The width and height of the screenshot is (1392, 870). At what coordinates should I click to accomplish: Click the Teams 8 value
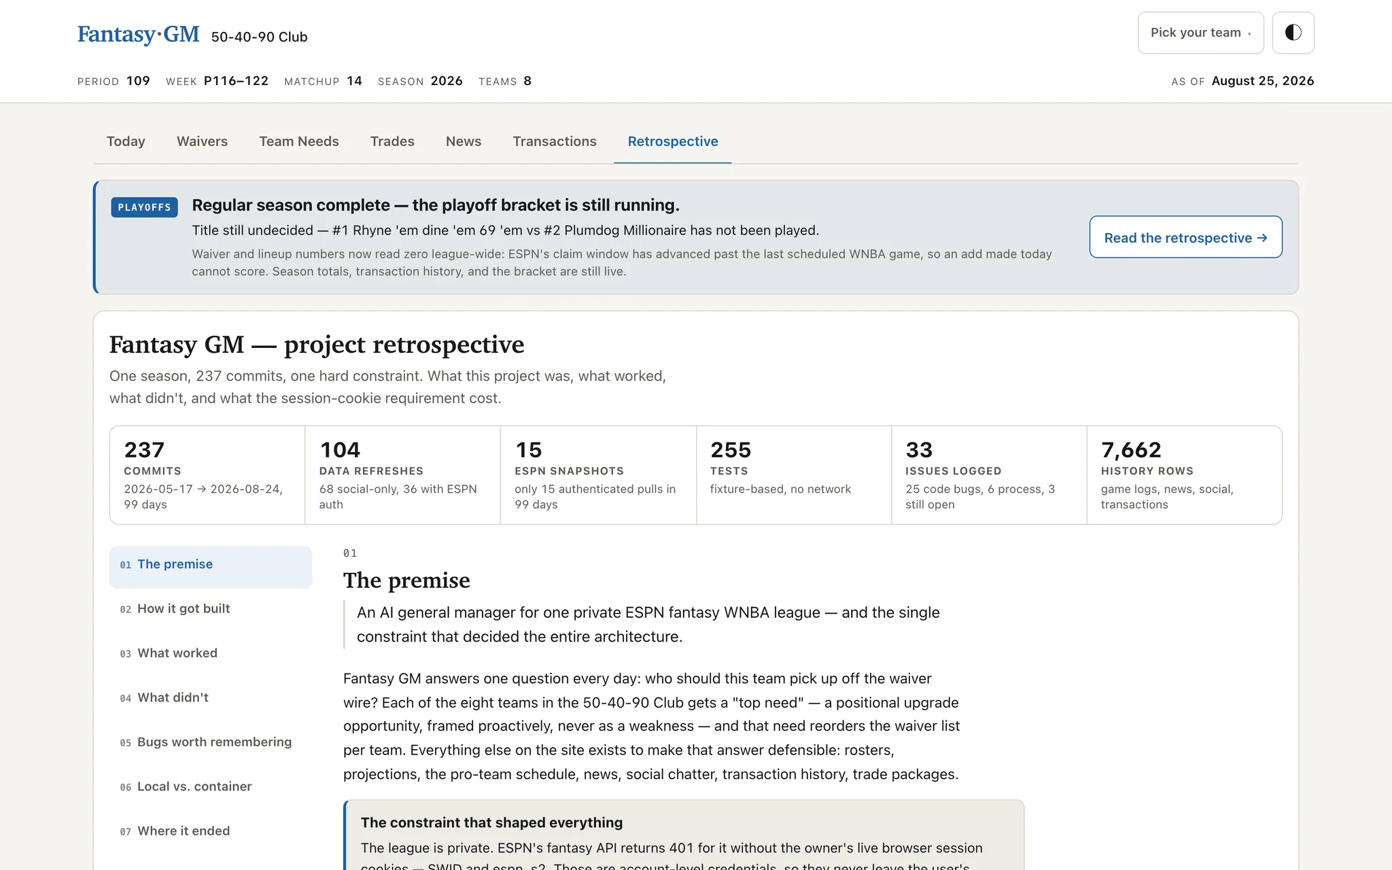coord(527,81)
